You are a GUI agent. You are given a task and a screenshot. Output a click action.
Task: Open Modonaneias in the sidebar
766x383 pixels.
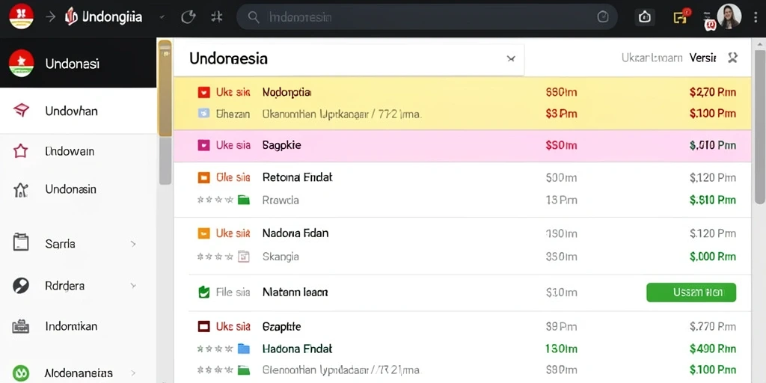tap(78, 373)
